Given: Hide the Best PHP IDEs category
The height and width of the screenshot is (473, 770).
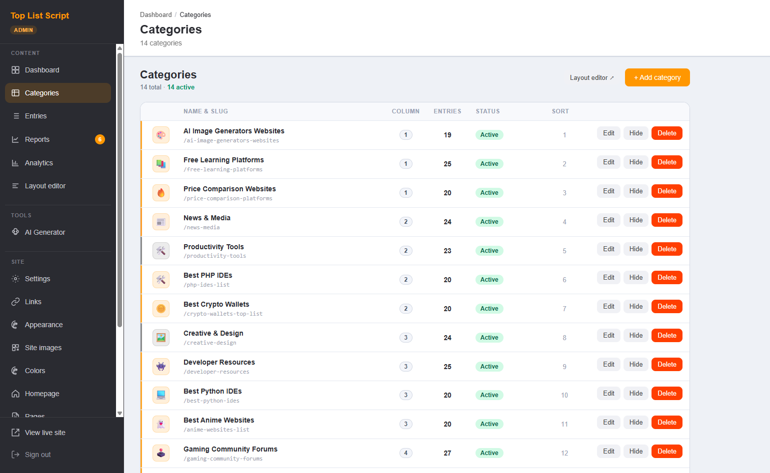Looking at the screenshot, I should click(636, 277).
